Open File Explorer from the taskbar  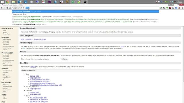coord(14,2)
